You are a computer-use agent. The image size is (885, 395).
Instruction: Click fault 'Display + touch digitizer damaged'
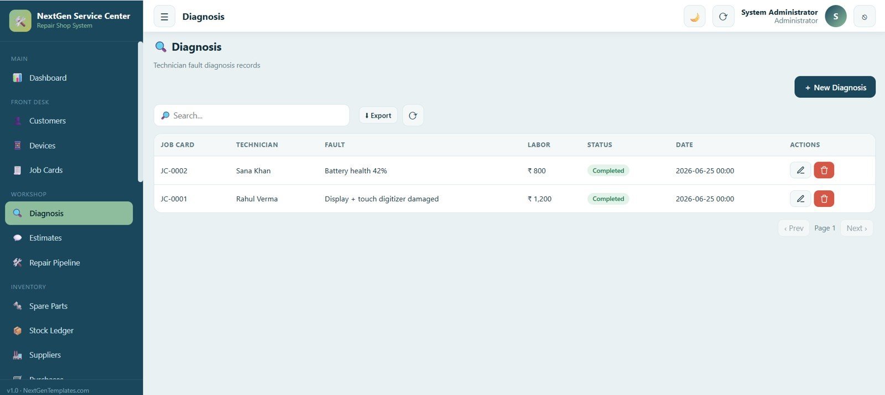382,199
